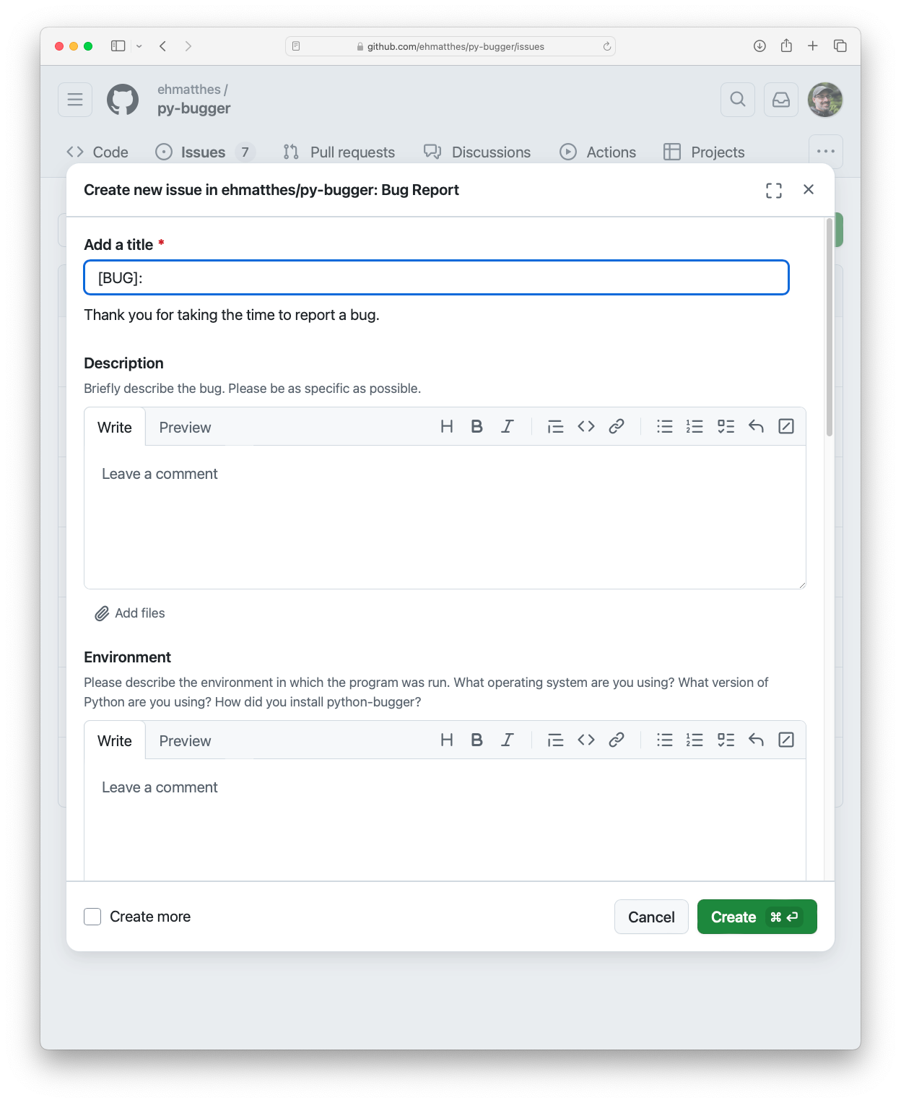Attach files to the Description
This screenshot has width=901, height=1103.
pos(130,613)
